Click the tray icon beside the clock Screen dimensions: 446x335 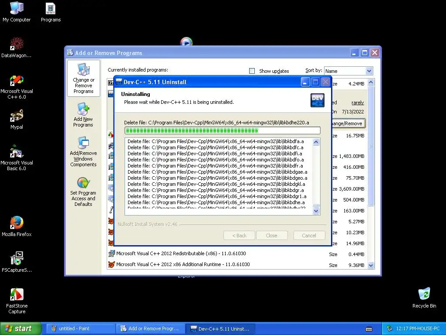[x=389, y=328]
